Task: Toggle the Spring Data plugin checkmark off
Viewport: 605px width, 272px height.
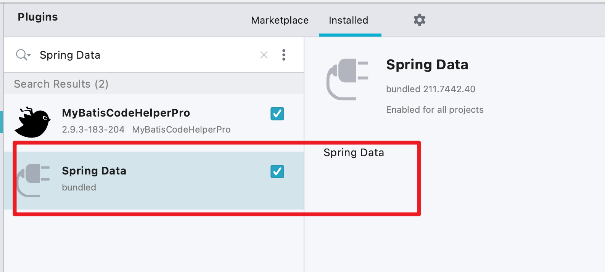Action: pyautogui.click(x=277, y=172)
